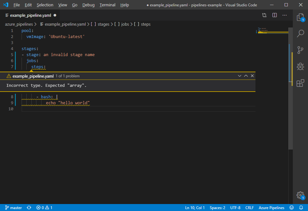The width and height of the screenshot is (308, 211).
Task: Open the Run and Debug view
Action: click(x=300, y=67)
